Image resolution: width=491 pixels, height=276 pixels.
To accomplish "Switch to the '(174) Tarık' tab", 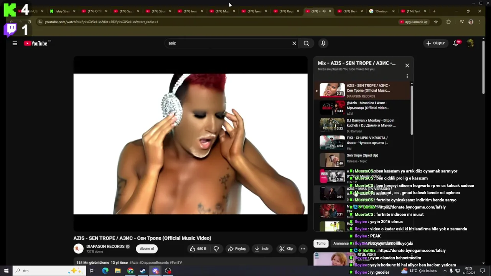I will (x=414, y=11).
